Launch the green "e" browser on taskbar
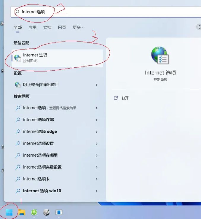Viewport: 201px width, 219px height. (x=34, y=212)
